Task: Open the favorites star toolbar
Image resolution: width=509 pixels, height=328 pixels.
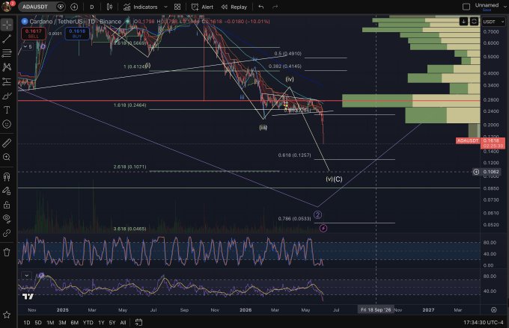Action: point(7,315)
